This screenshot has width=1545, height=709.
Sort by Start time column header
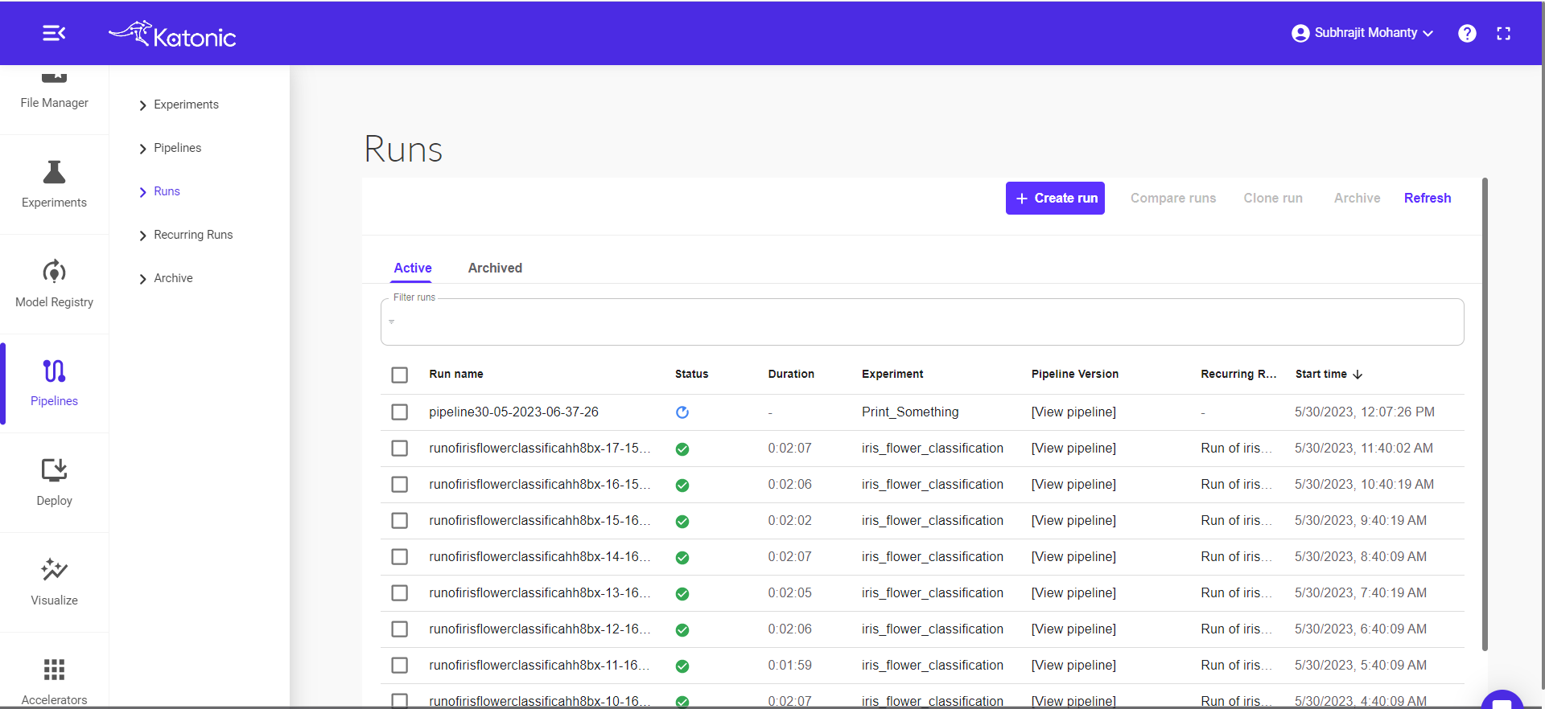pyautogui.click(x=1321, y=374)
